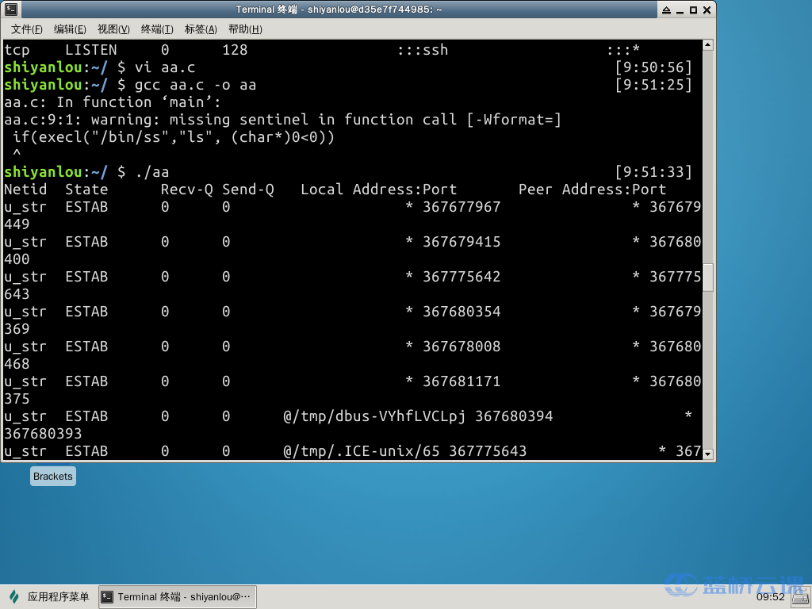The image size is (812, 609).
Task: Open the 视图(V) menu
Action: tap(113, 29)
